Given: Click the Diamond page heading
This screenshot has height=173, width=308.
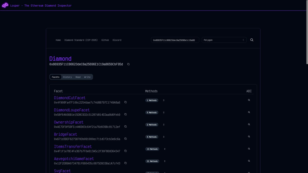Looking at the screenshot, I should click(x=60, y=59).
